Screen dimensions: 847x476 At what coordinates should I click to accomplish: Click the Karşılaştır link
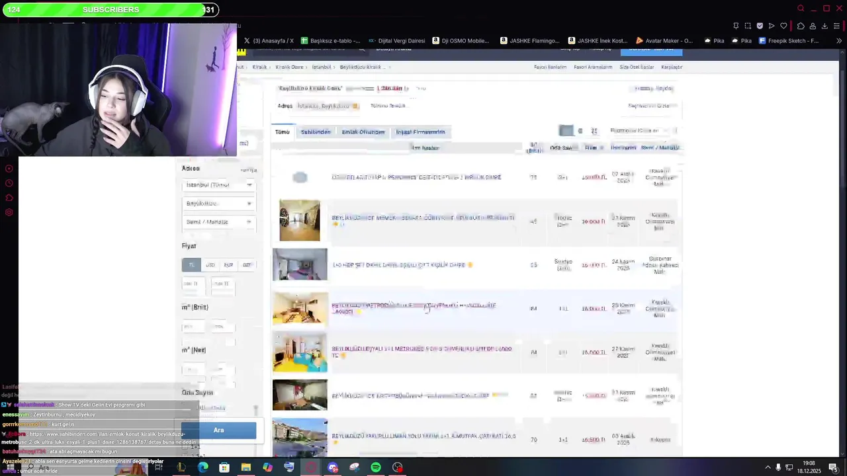[x=672, y=67]
